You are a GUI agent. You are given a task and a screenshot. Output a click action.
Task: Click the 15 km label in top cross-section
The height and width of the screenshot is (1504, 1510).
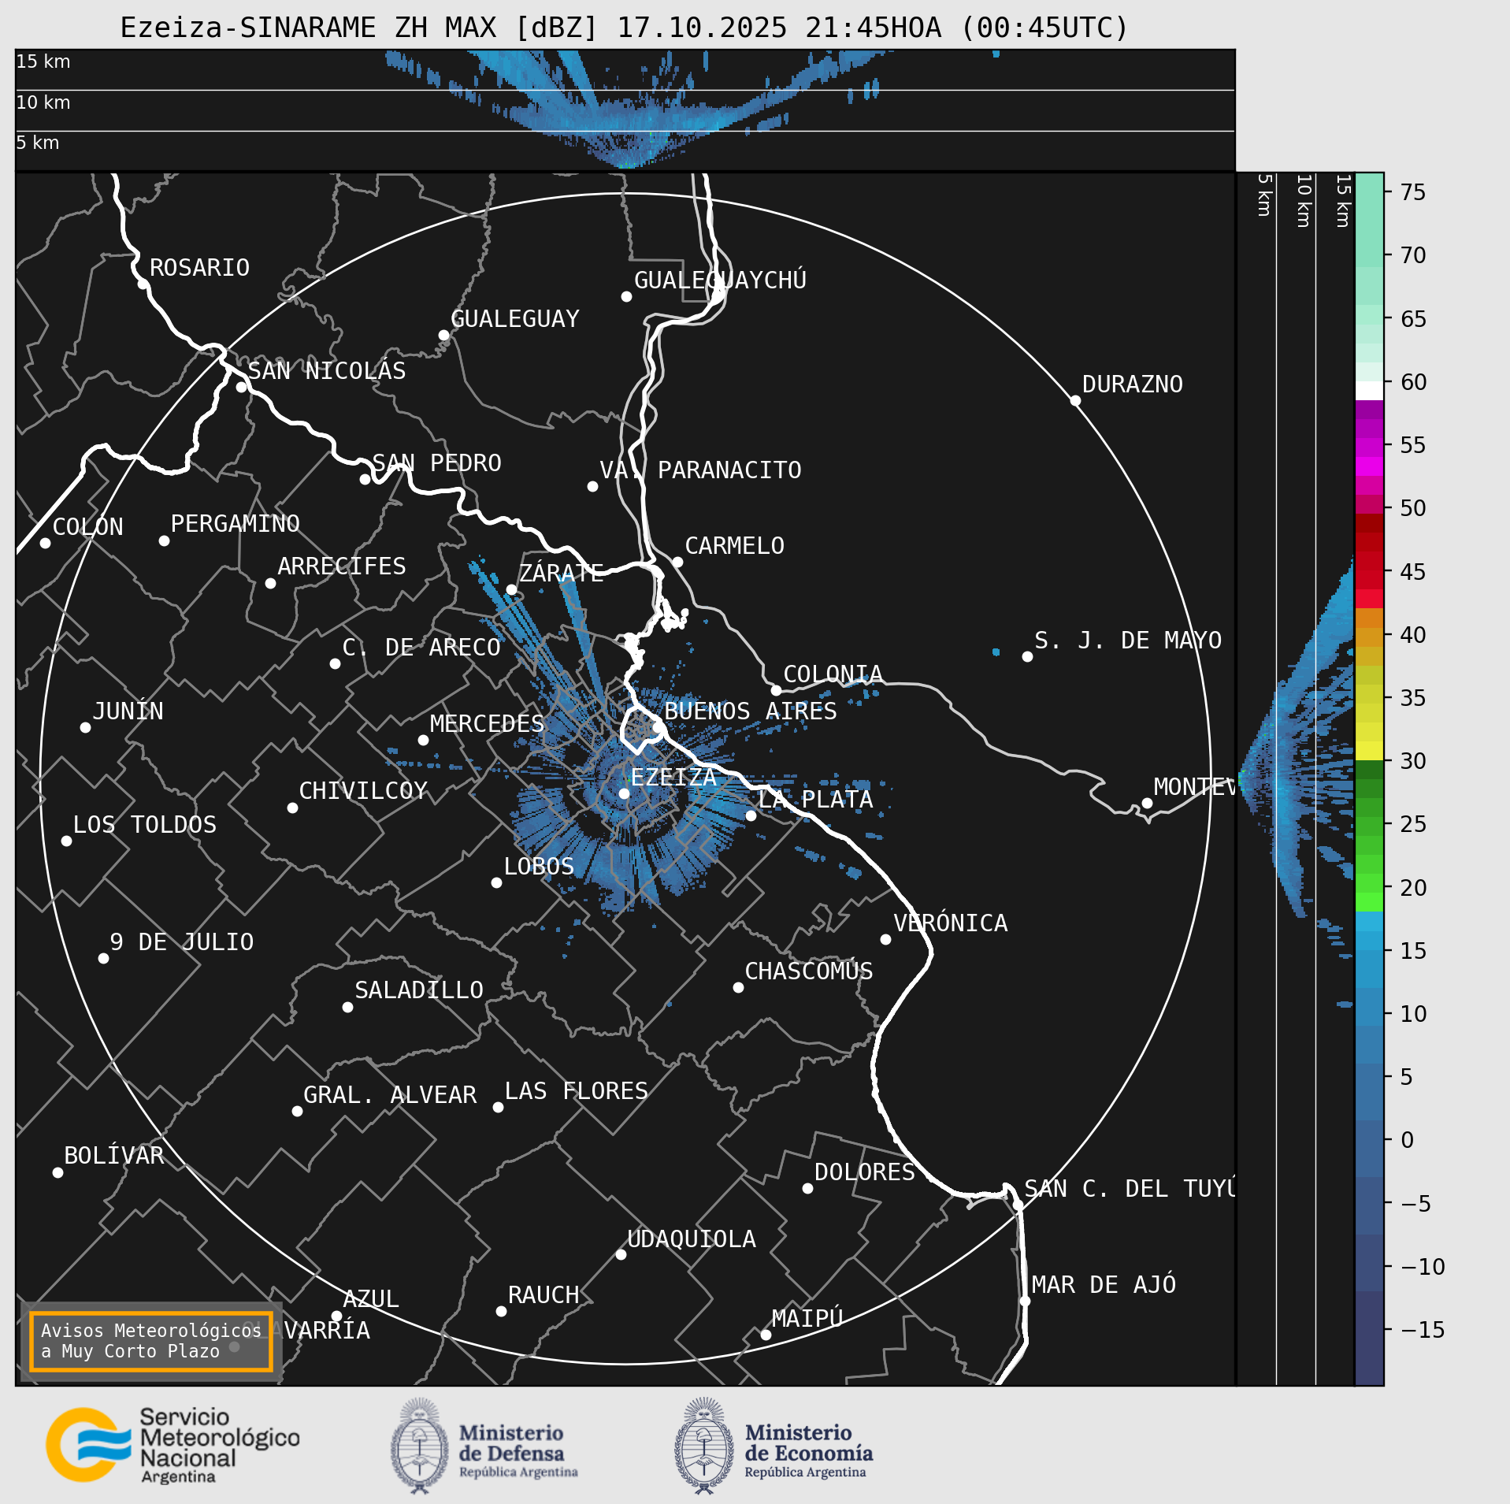pos(43,61)
